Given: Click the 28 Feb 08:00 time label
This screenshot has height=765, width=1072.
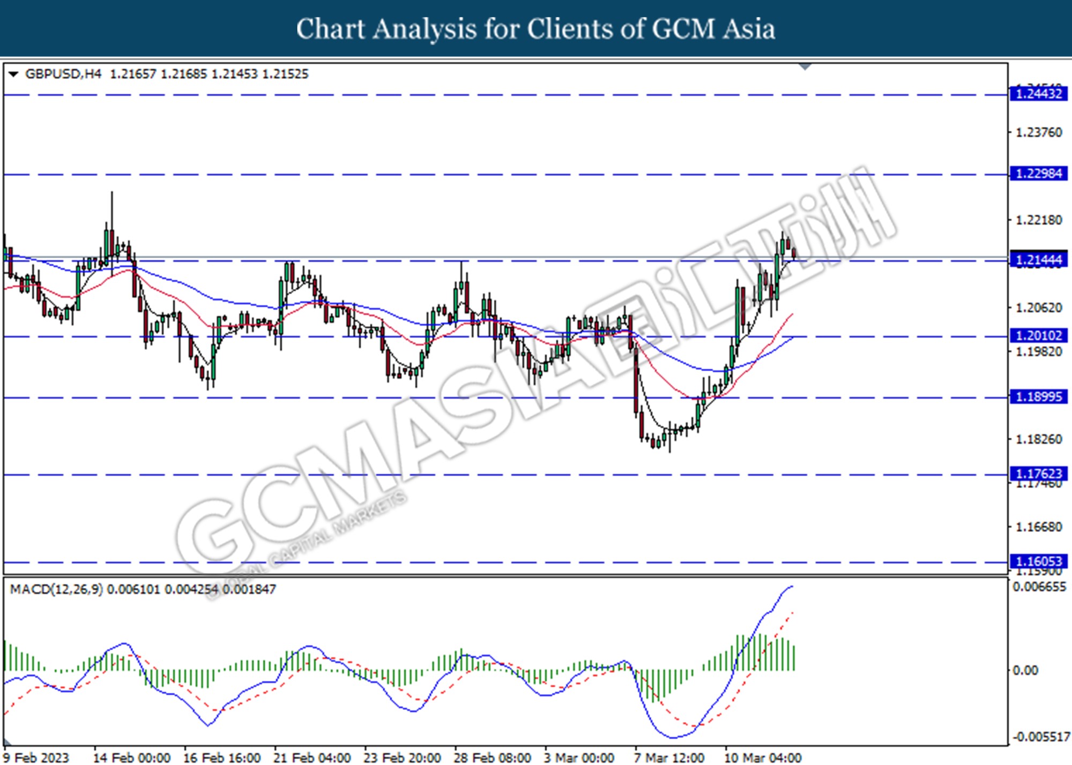Looking at the screenshot, I should pyautogui.click(x=492, y=757).
